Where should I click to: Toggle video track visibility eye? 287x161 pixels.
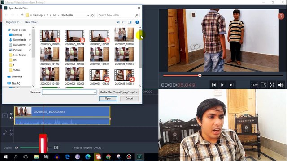11,114
